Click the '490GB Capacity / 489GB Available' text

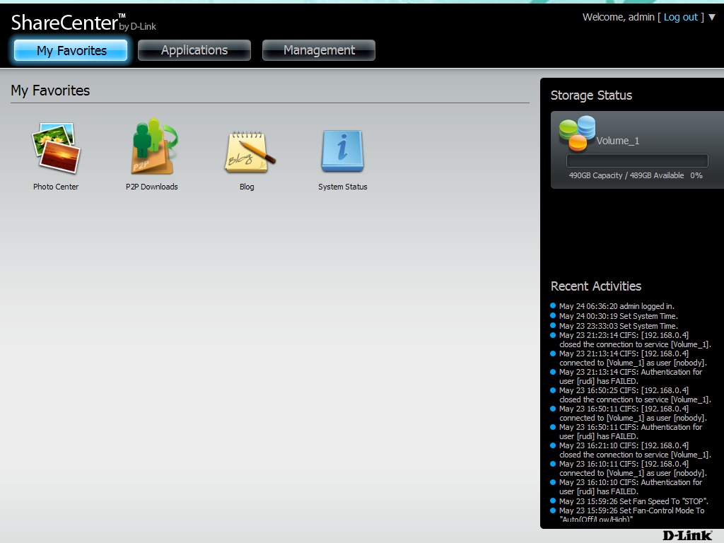(x=626, y=175)
